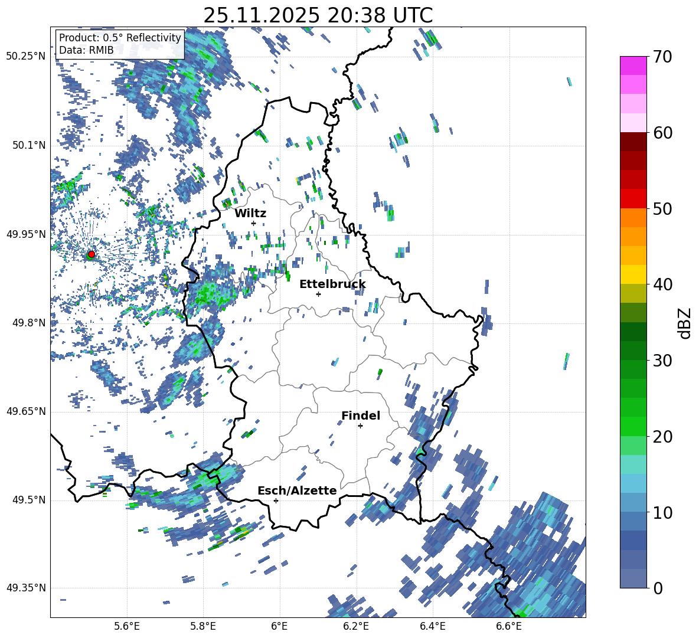Click the 10 colorbar tick label
699x638 pixels.
(662, 512)
